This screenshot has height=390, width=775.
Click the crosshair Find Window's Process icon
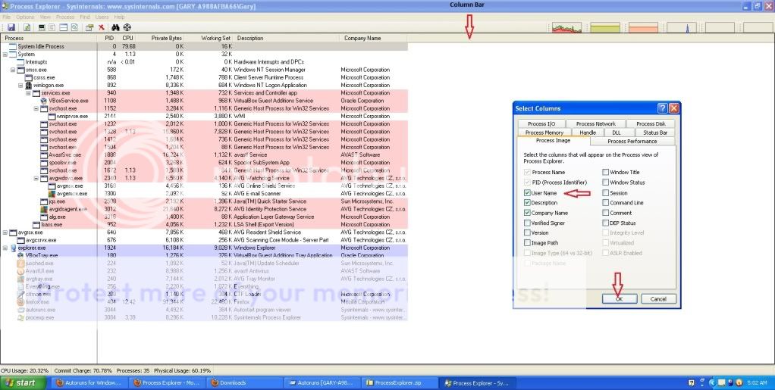tap(127, 28)
